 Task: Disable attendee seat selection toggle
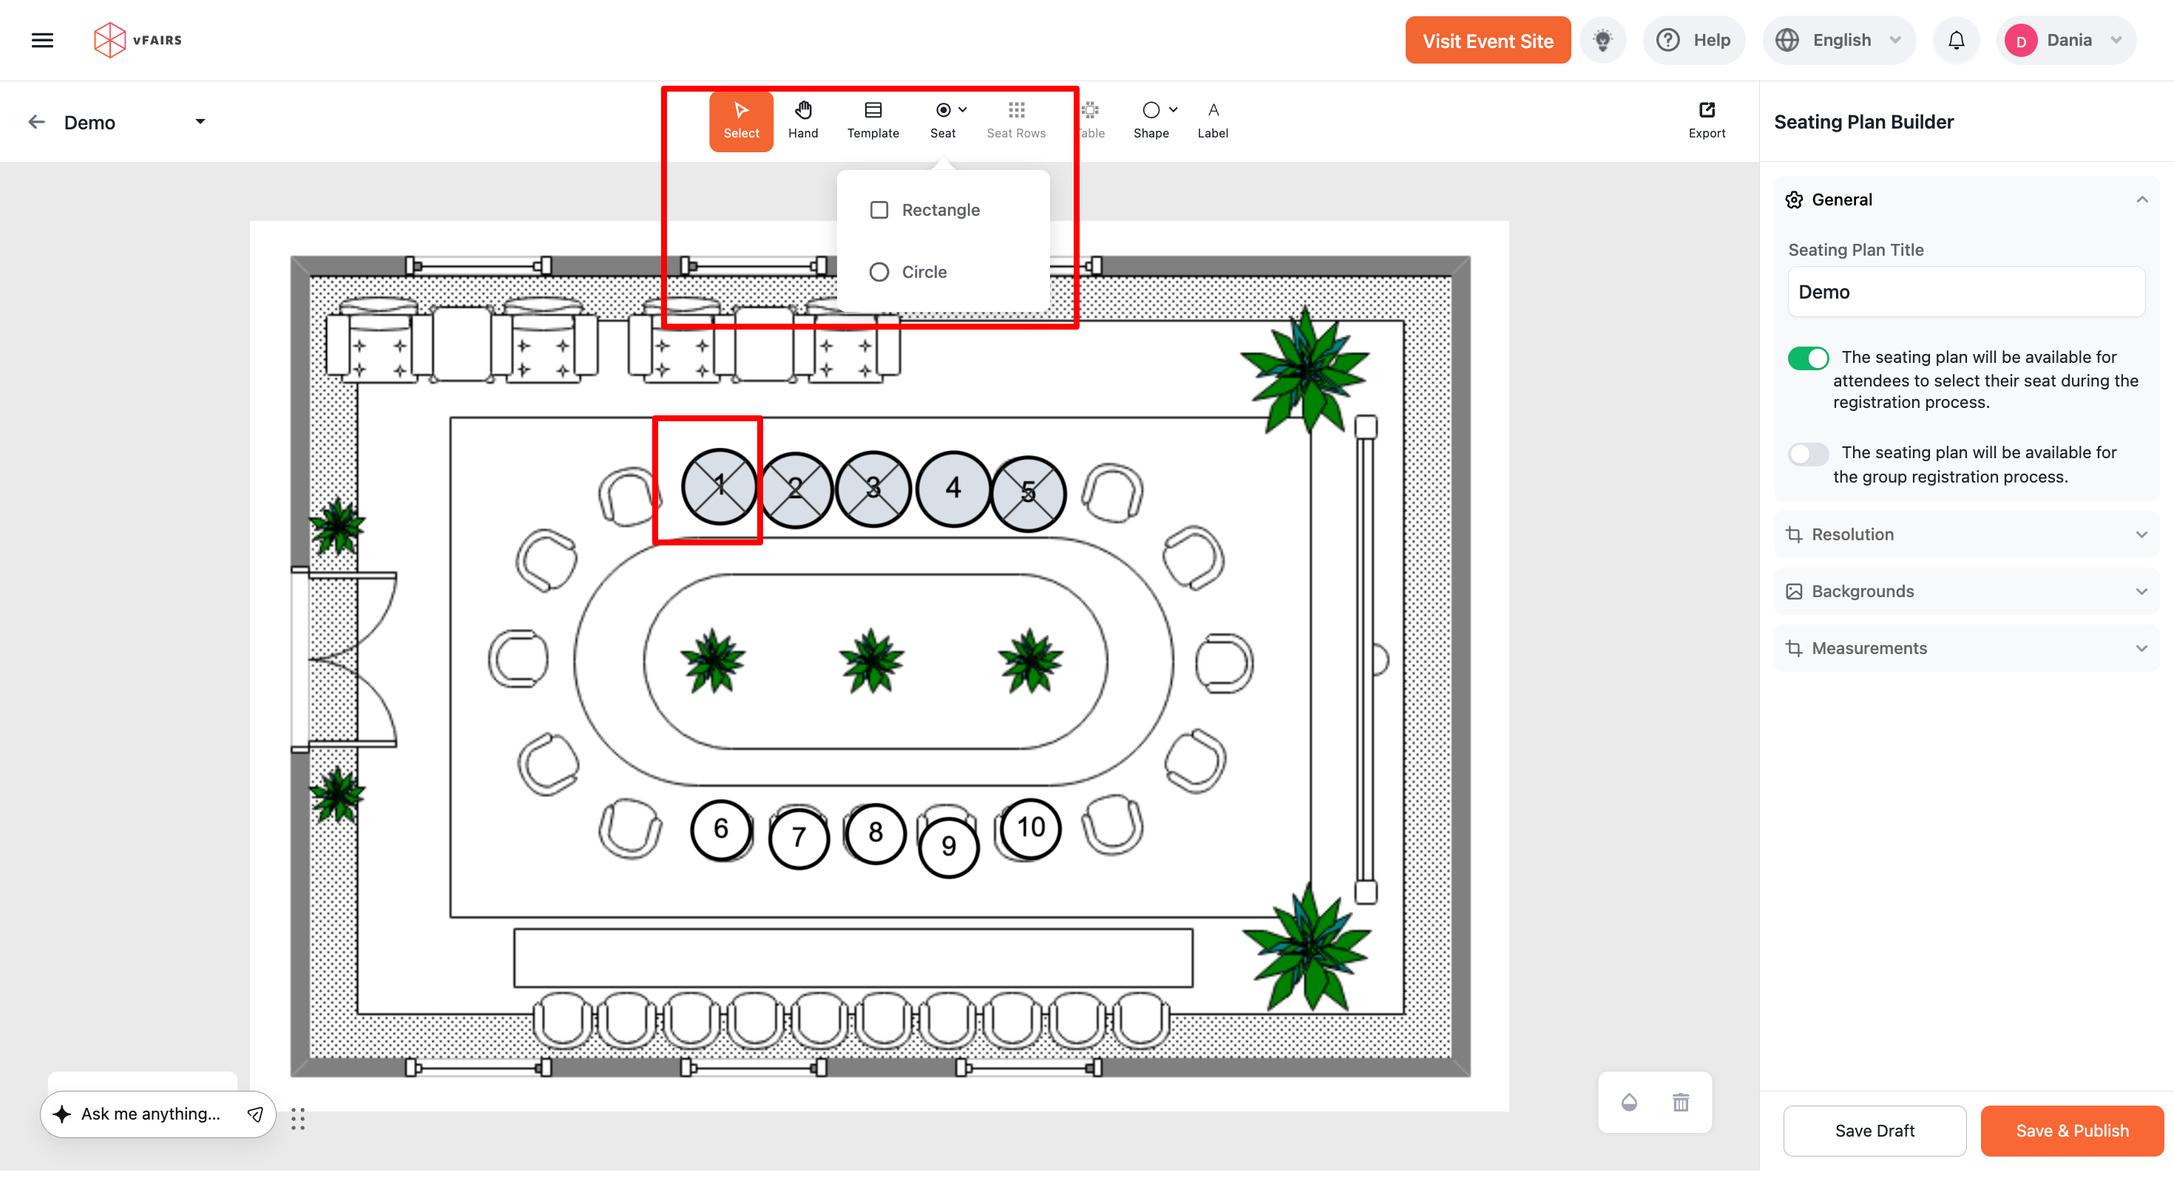[x=1807, y=358]
